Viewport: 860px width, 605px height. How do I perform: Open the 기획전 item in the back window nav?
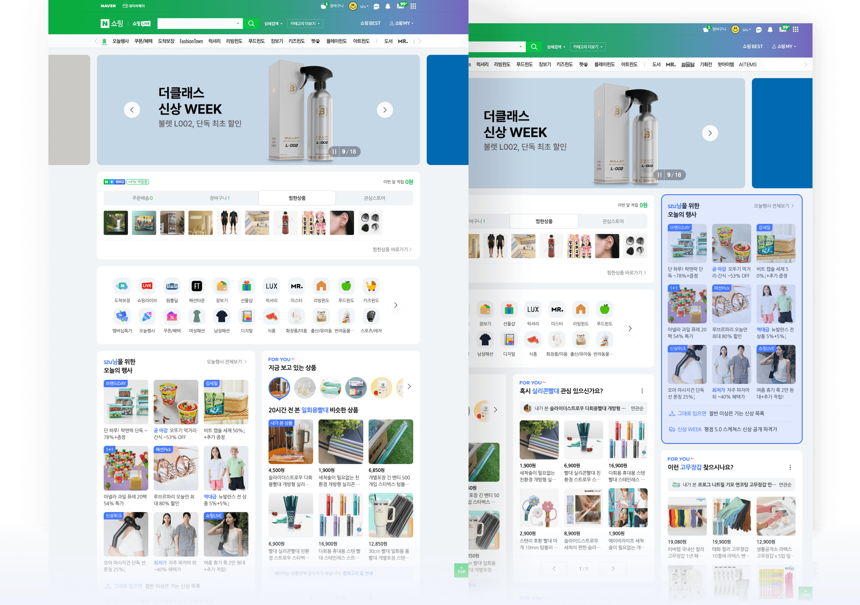click(x=706, y=64)
